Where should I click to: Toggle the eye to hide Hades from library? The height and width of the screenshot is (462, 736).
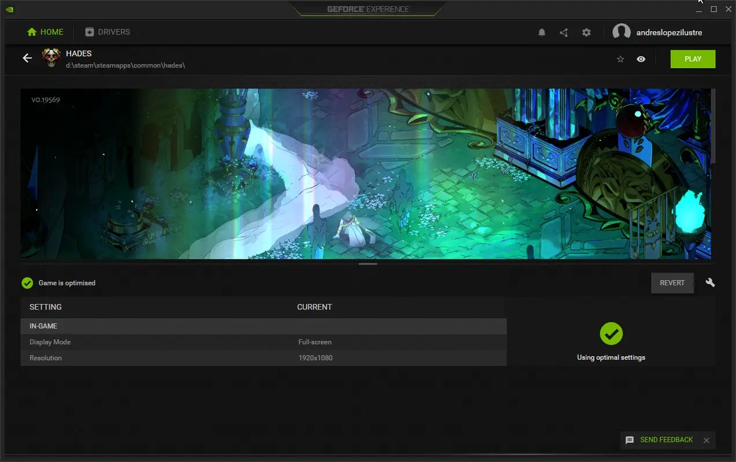pos(641,59)
